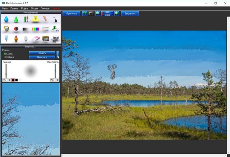
Task: Click the Жесткость value field showing 50
Action: pyautogui.click(x=53, y=80)
